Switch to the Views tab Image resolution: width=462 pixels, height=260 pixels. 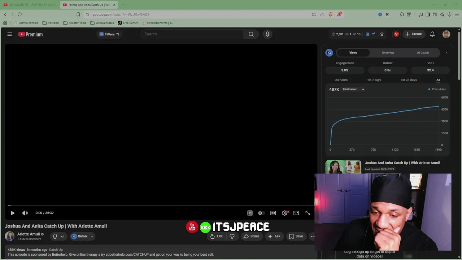353,53
